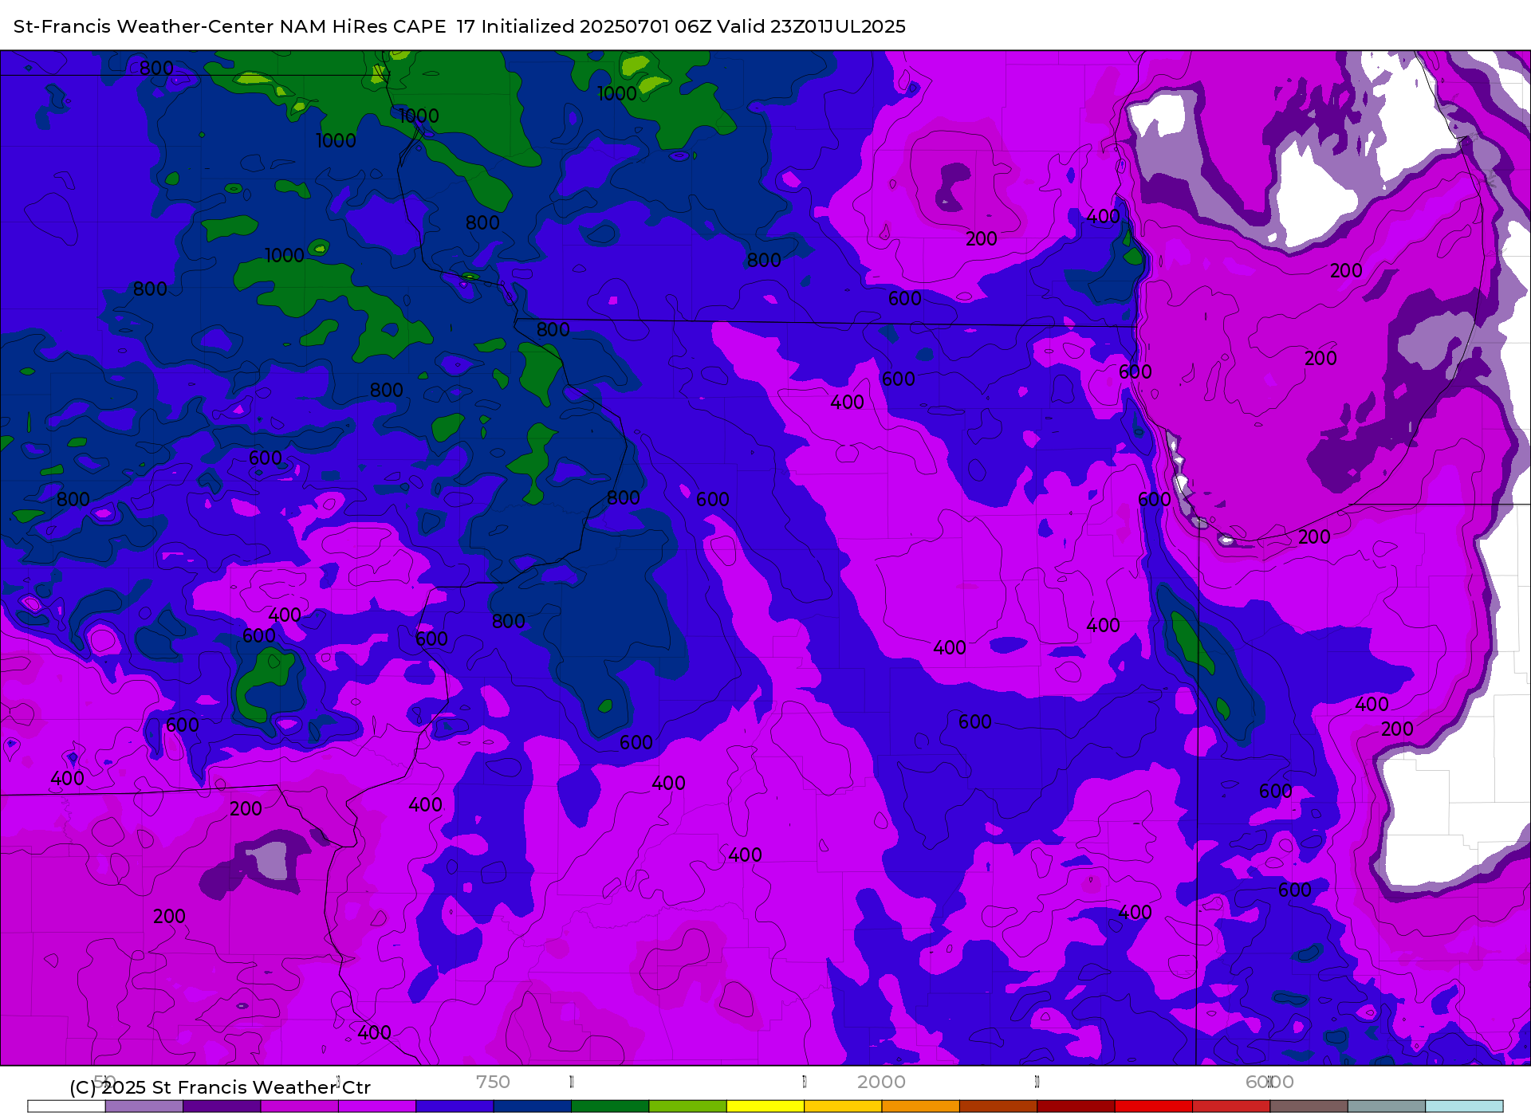Click the '2000' color bar label
This screenshot has width=1531, height=1116.
pyautogui.click(x=881, y=1082)
